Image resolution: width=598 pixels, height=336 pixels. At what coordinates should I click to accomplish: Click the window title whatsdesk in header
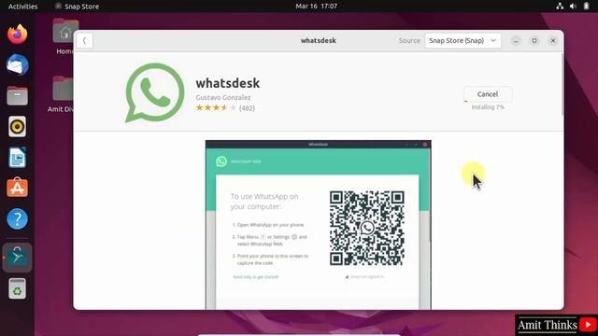(x=318, y=40)
